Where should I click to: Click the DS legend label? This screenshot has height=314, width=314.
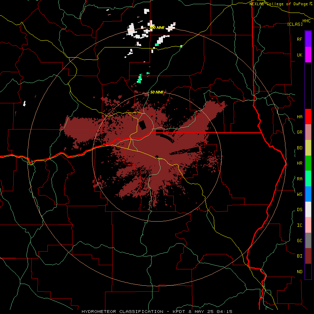(x=299, y=210)
